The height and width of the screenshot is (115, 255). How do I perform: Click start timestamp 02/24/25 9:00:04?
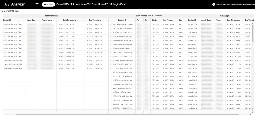[x=234, y=36]
